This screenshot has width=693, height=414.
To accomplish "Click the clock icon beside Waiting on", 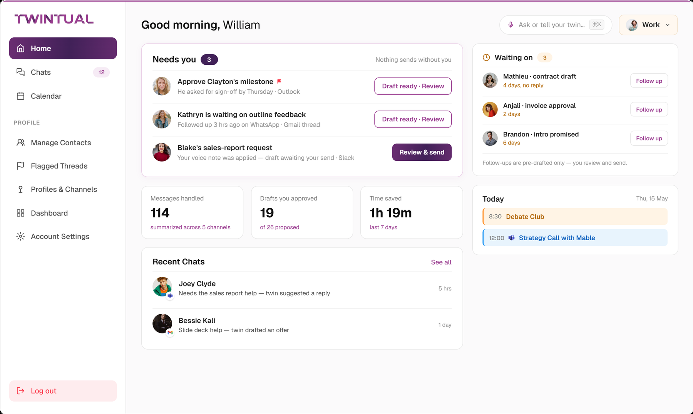I will click(x=487, y=57).
